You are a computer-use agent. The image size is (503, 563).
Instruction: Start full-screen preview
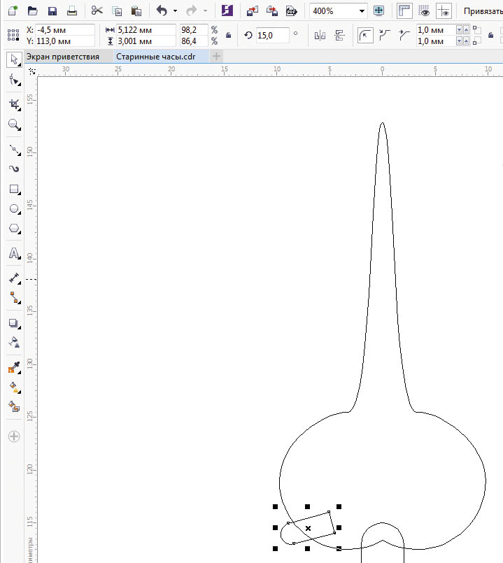tap(378, 10)
